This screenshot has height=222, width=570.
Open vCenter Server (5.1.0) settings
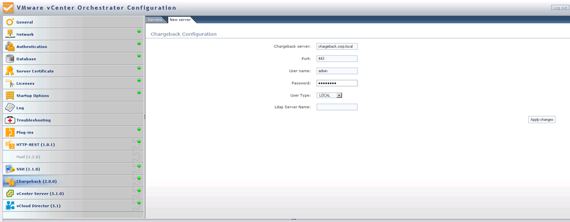click(x=73, y=194)
